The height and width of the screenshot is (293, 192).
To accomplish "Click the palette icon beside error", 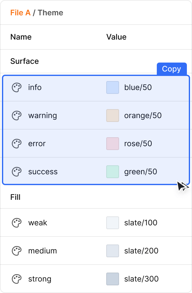I will 17,144.
